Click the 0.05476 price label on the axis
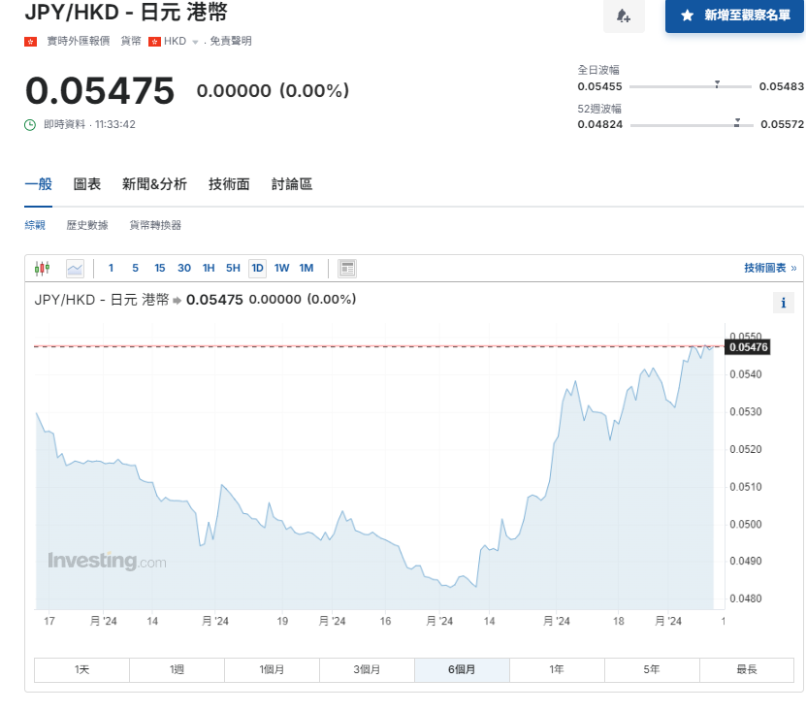Image resolution: width=806 pixels, height=711 pixels. 748,347
